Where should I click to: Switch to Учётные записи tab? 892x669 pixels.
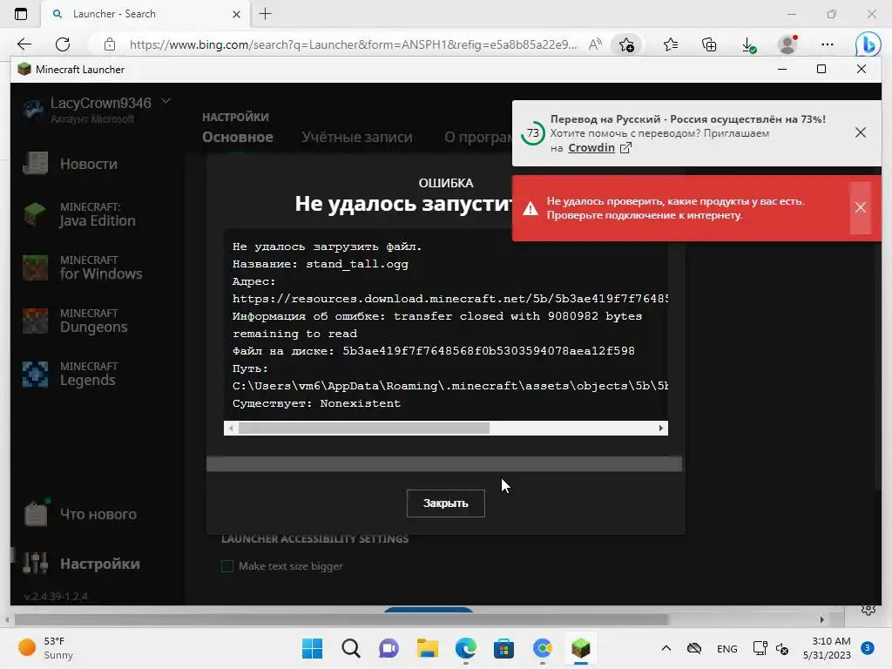pyautogui.click(x=356, y=137)
